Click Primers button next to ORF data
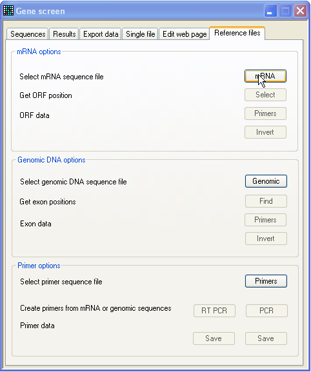 pos(265,113)
